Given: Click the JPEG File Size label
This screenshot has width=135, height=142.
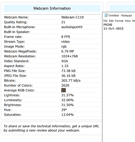Looking at the screenshot, I should [x=15, y=76].
